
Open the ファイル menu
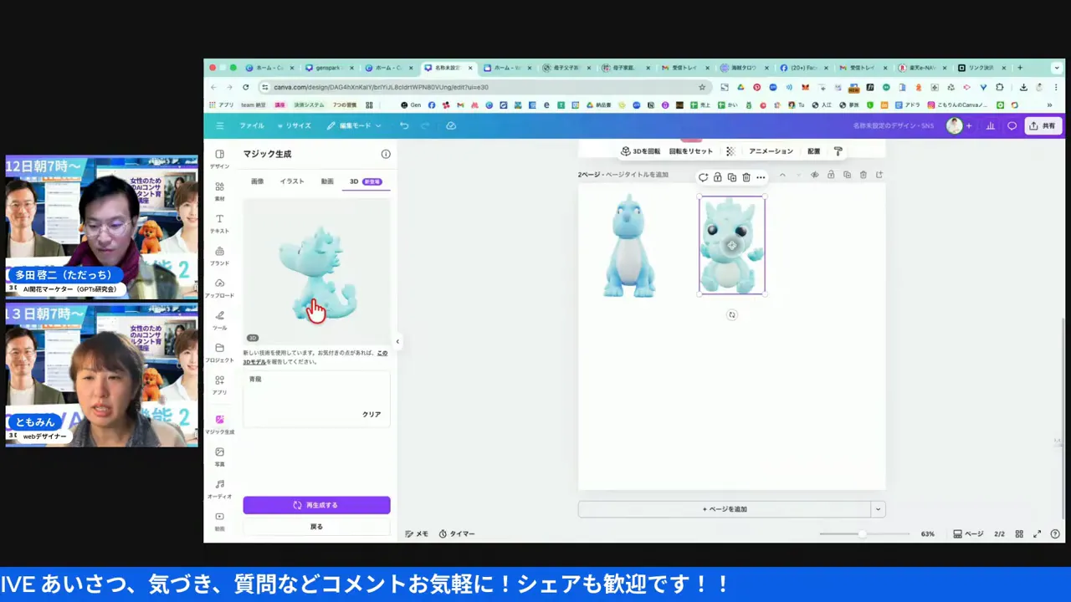(x=251, y=125)
